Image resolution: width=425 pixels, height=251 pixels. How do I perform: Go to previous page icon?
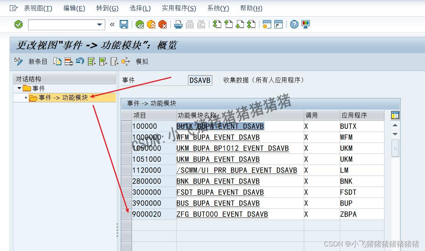(228, 24)
